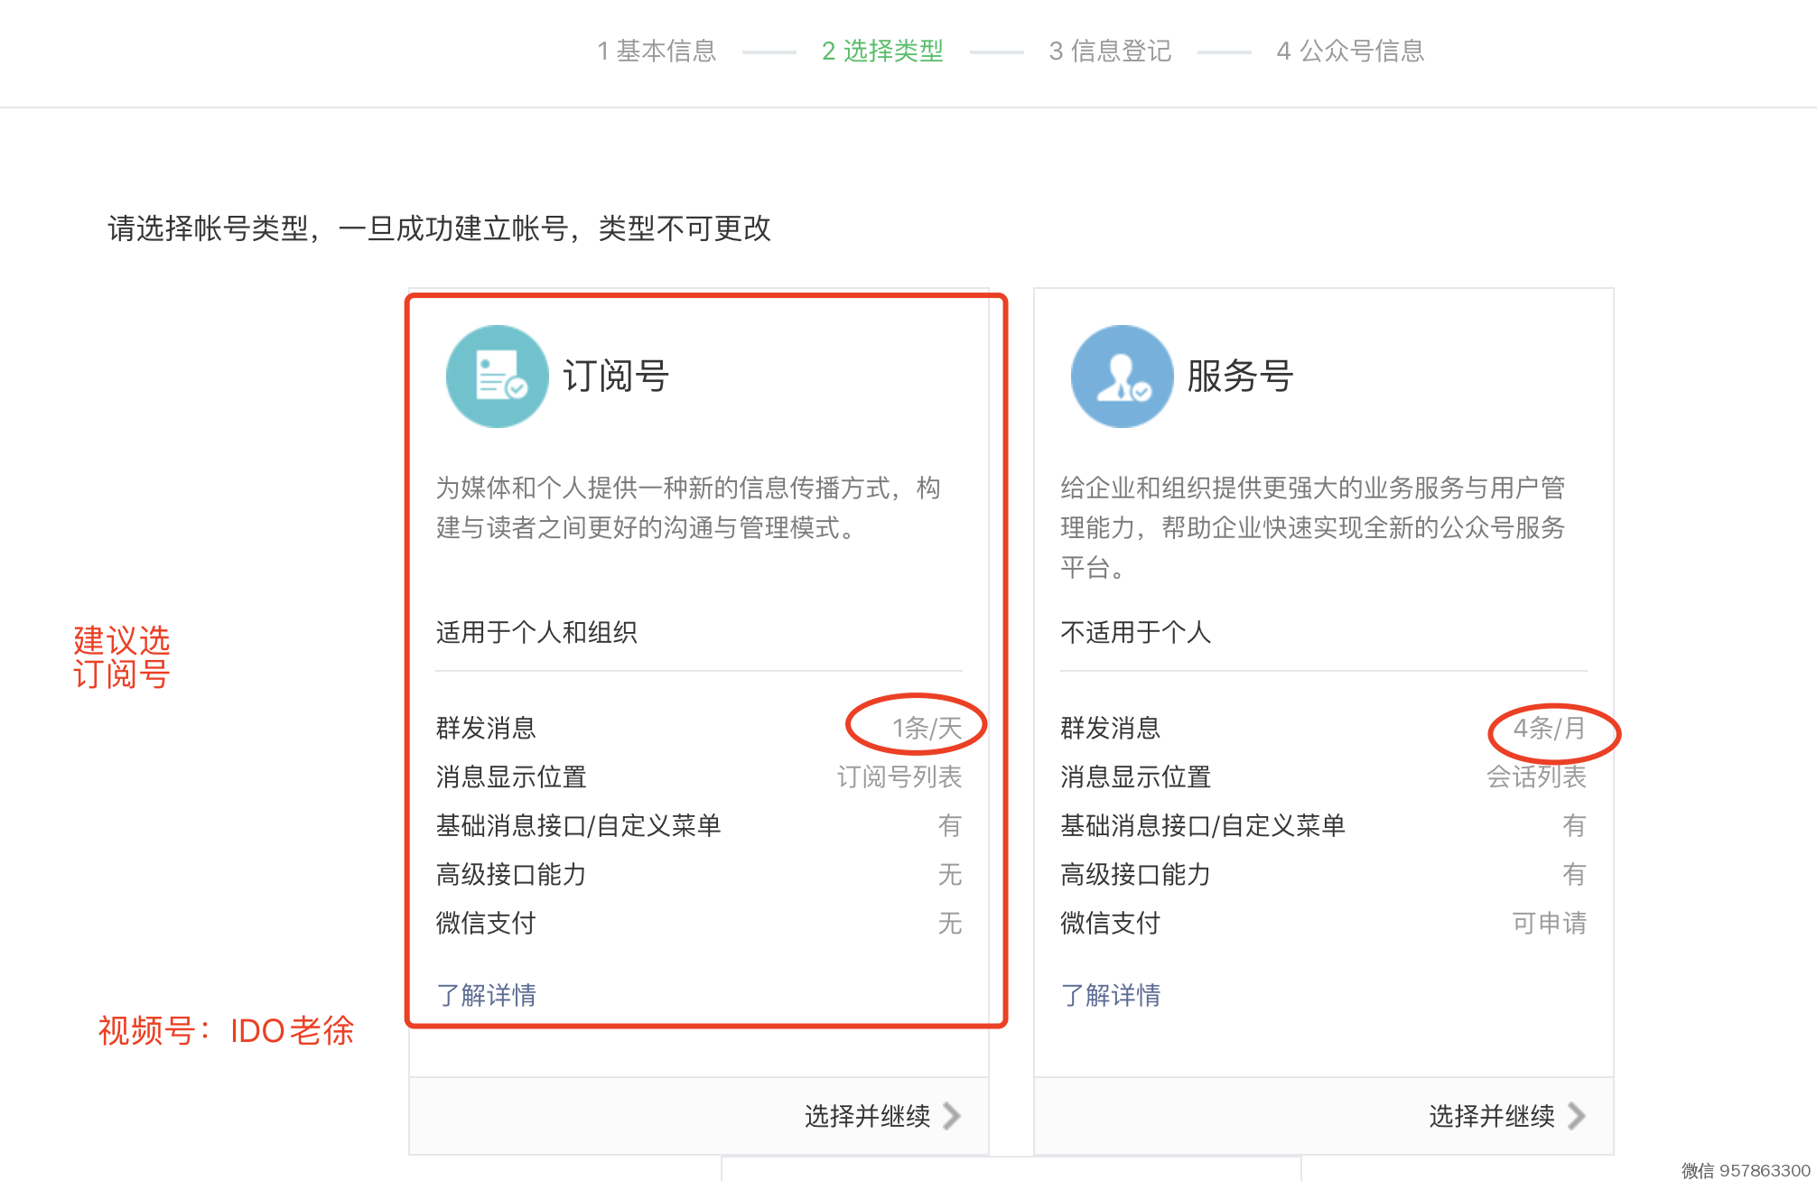1817x1181 pixels.
Task: Select 服务号 with 选择并继续 button
Action: (1491, 1116)
